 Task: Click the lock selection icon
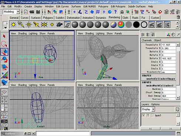(122, 12)
